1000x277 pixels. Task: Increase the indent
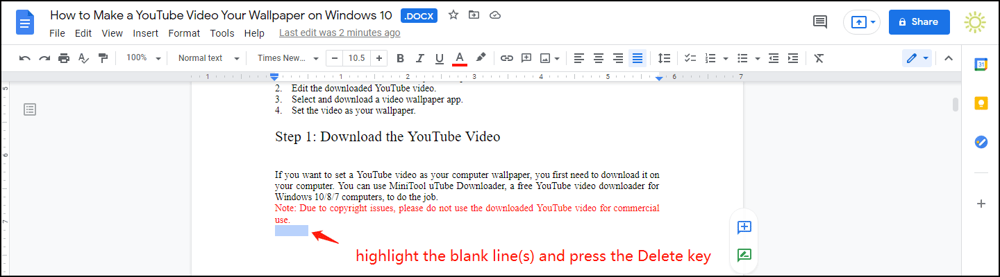click(793, 58)
